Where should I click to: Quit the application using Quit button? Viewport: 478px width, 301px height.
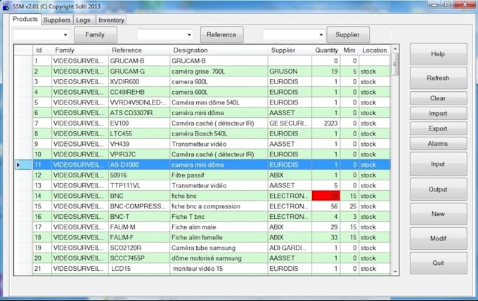coord(438,263)
